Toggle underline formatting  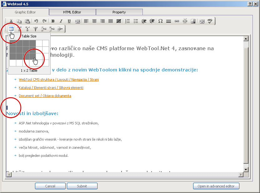69,21
